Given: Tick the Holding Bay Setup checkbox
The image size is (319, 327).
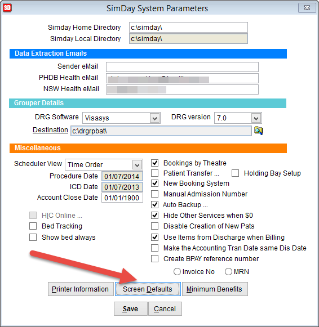Looking at the screenshot, I should [x=235, y=173].
